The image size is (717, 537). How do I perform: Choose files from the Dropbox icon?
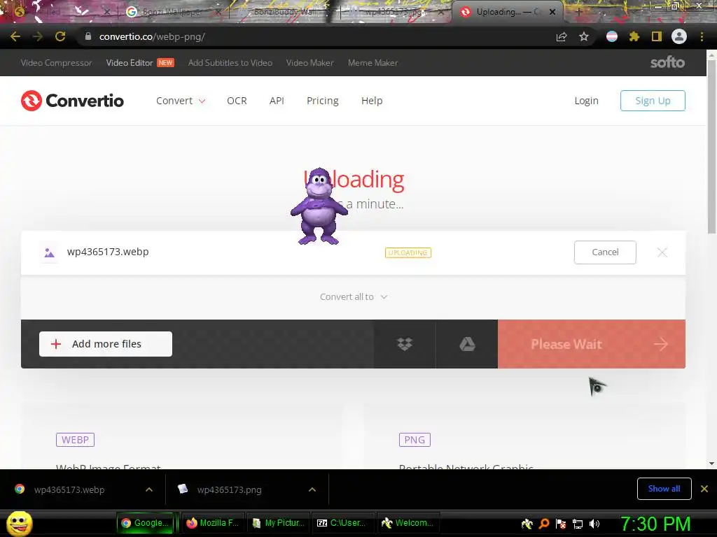click(x=405, y=344)
